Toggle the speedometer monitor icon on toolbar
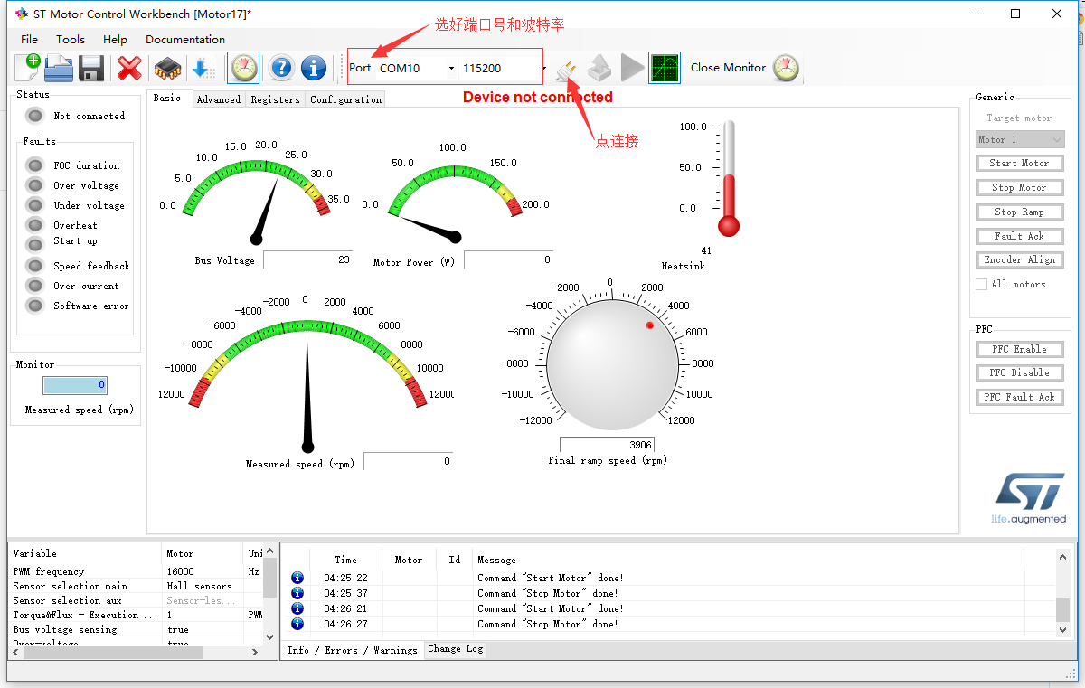This screenshot has height=688, width=1085. (242, 67)
